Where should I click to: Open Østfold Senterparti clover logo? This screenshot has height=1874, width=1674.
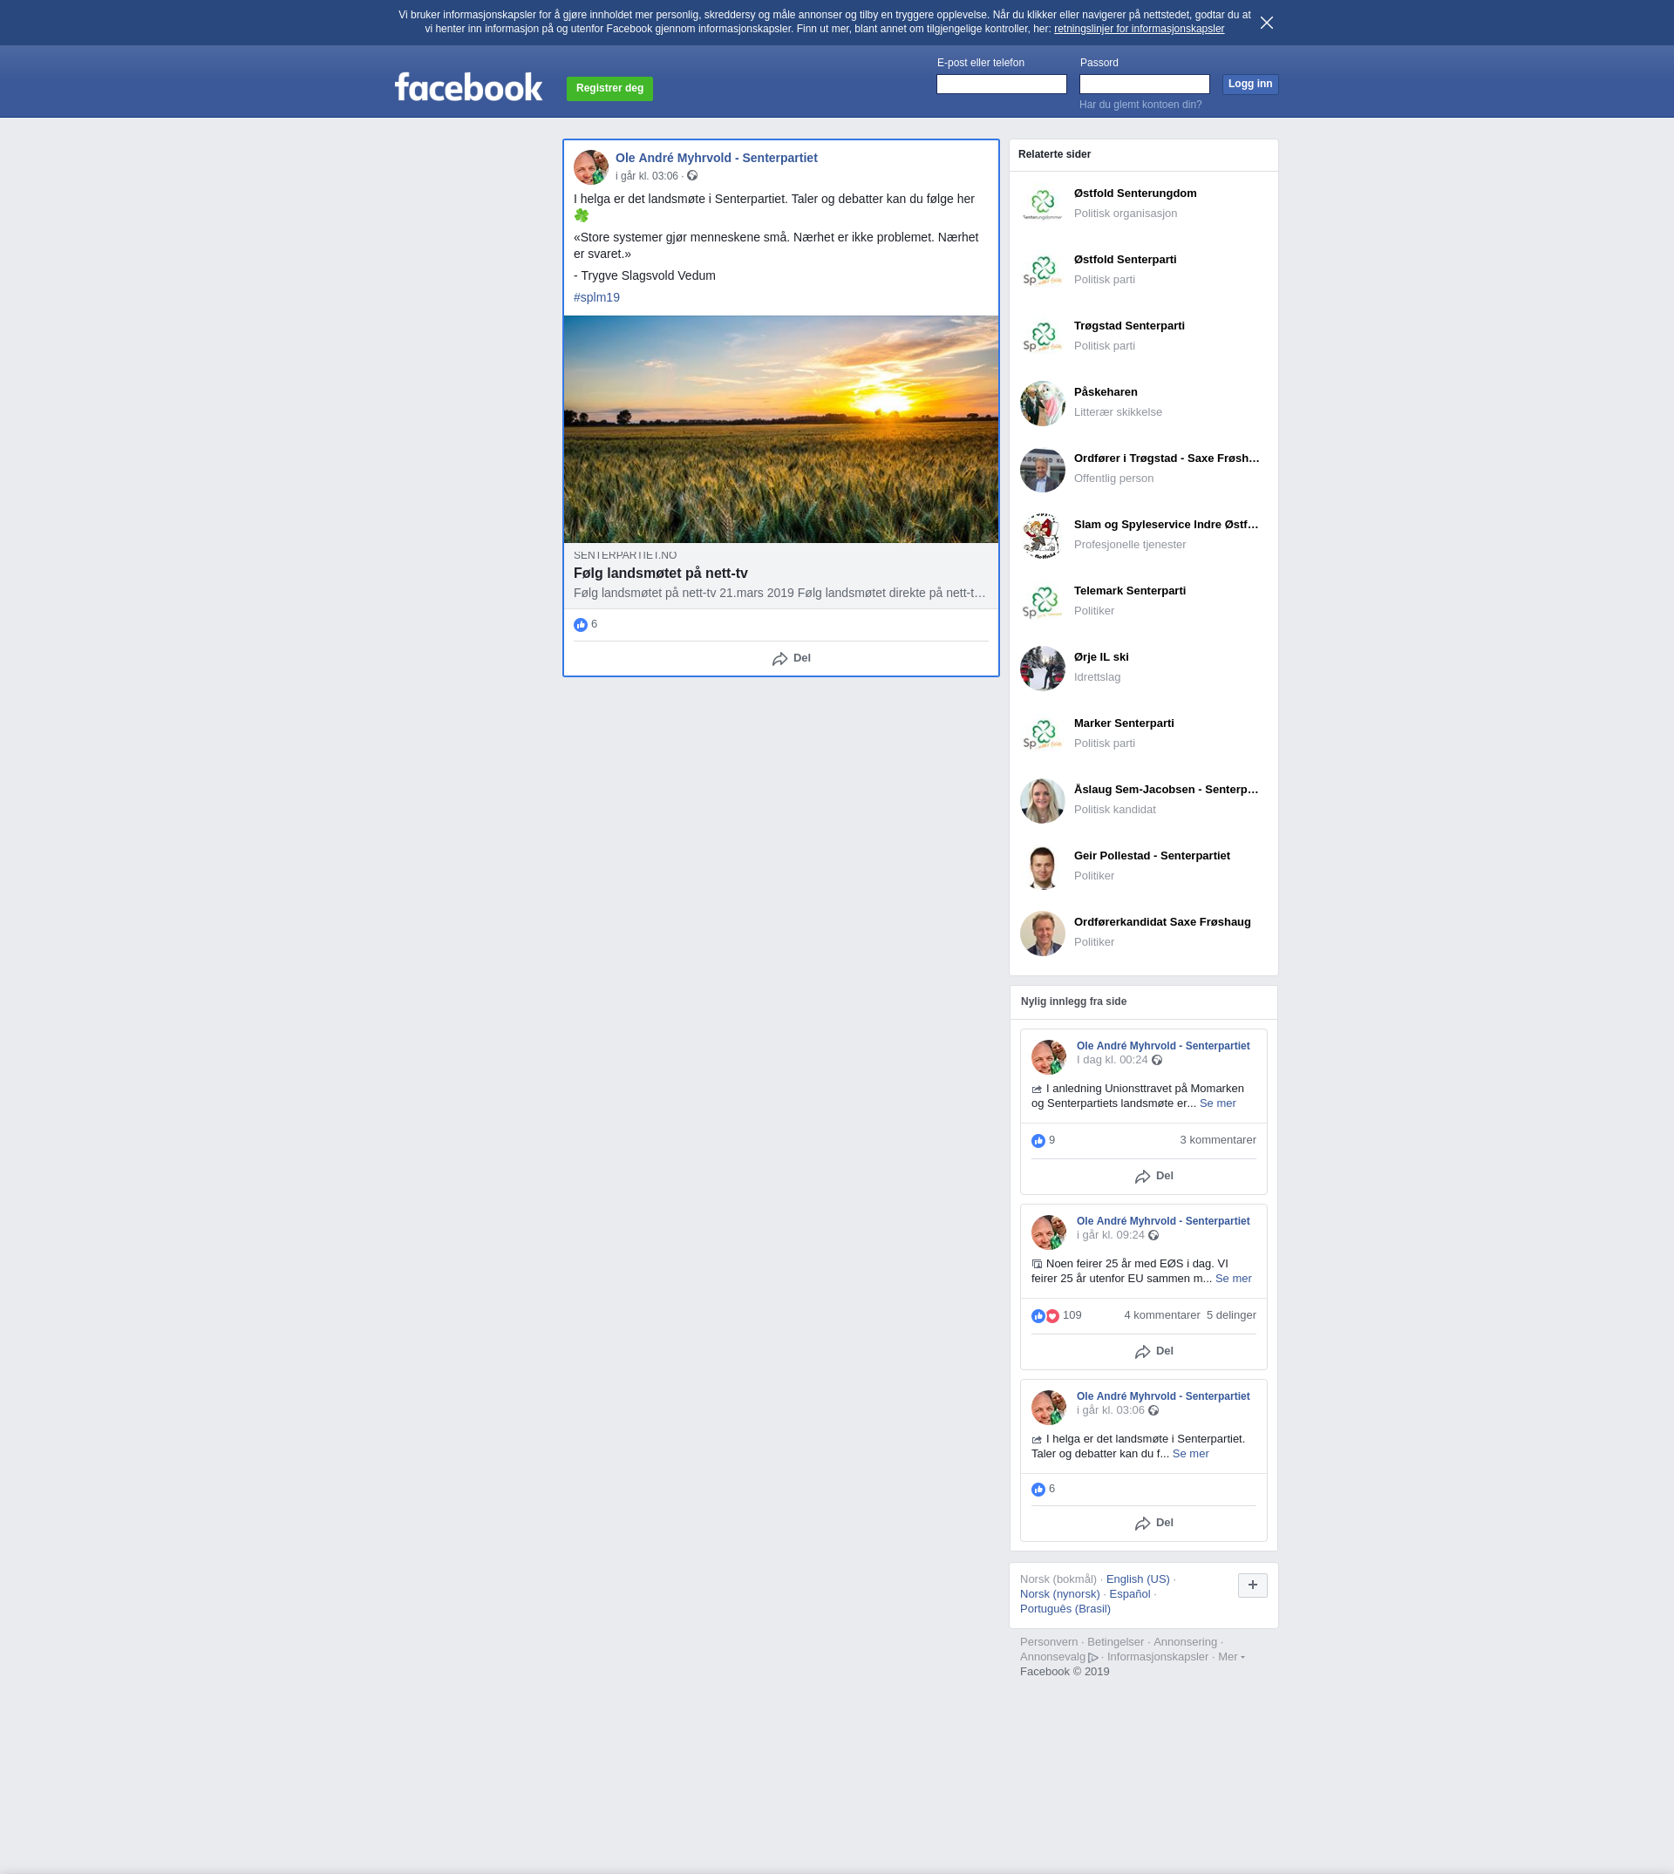point(1042,269)
